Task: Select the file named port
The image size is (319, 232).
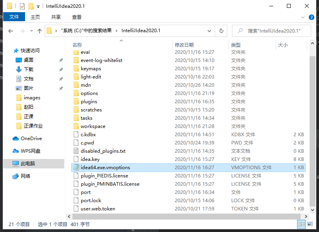Action: click(x=86, y=192)
